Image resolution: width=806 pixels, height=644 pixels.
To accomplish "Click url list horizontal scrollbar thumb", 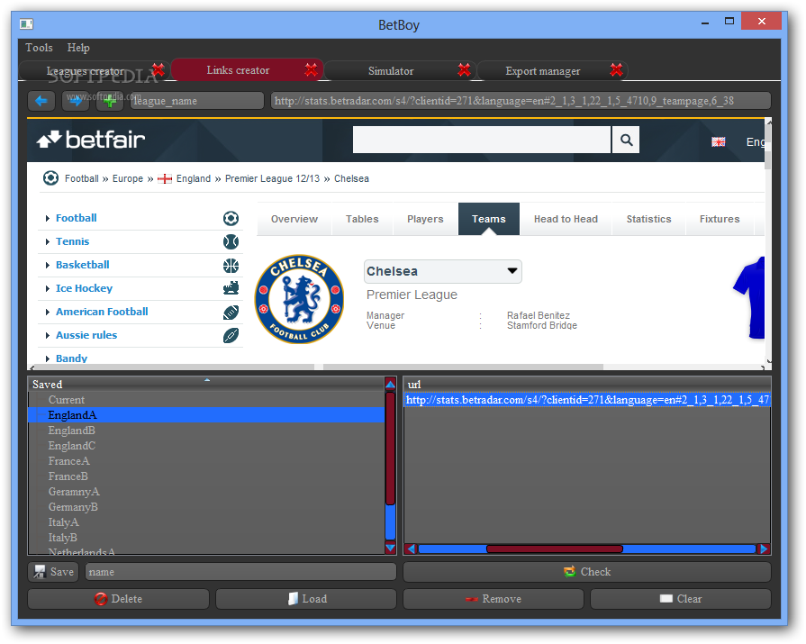I will point(554,549).
